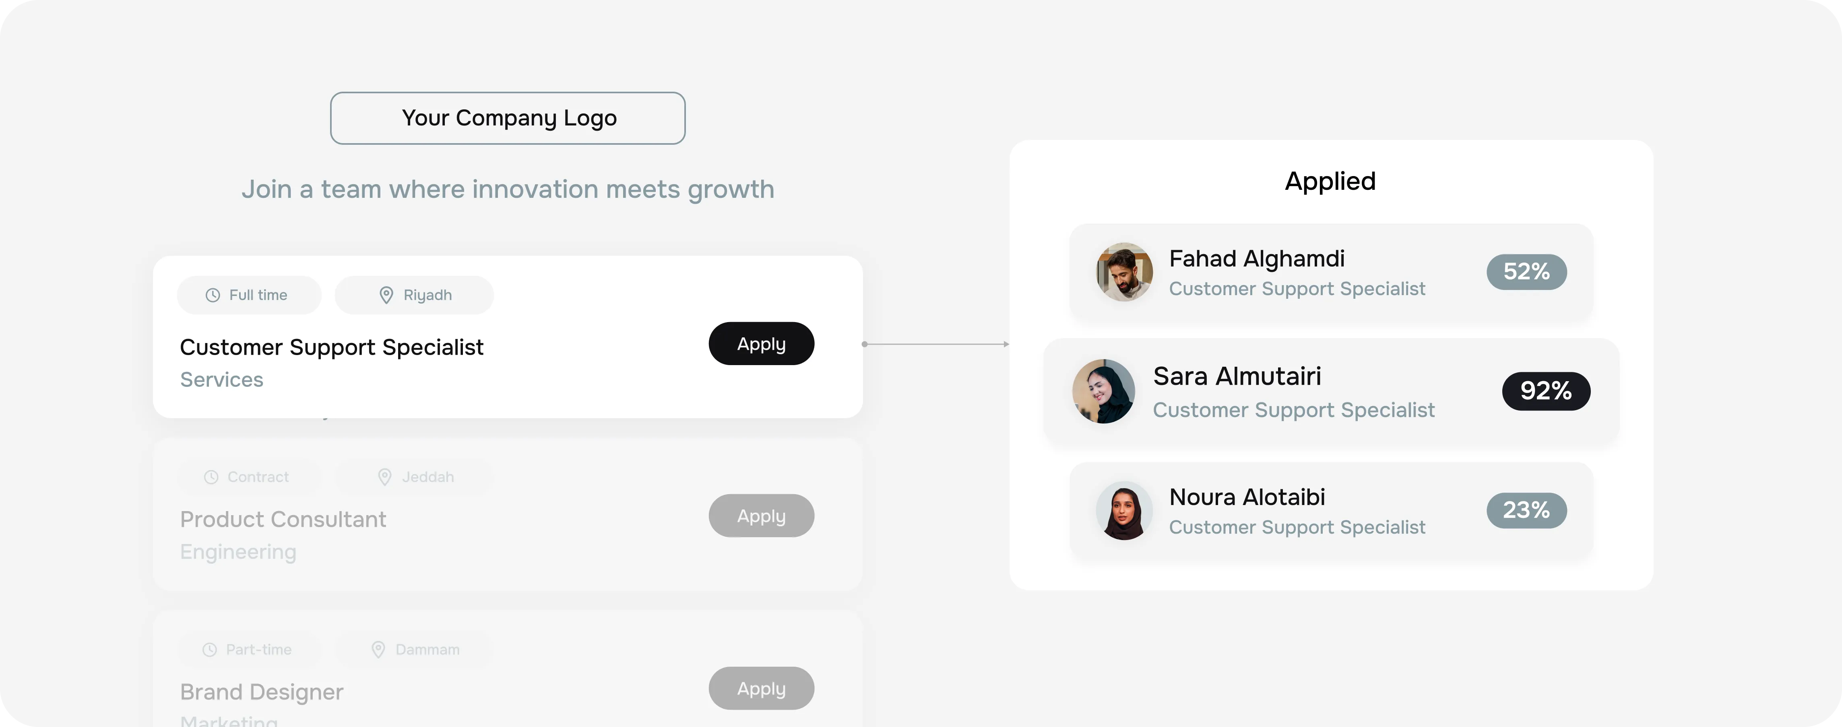This screenshot has height=727, width=1842.
Task: Select Sara Almutairi's 92% match badge
Action: click(x=1546, y=391)
